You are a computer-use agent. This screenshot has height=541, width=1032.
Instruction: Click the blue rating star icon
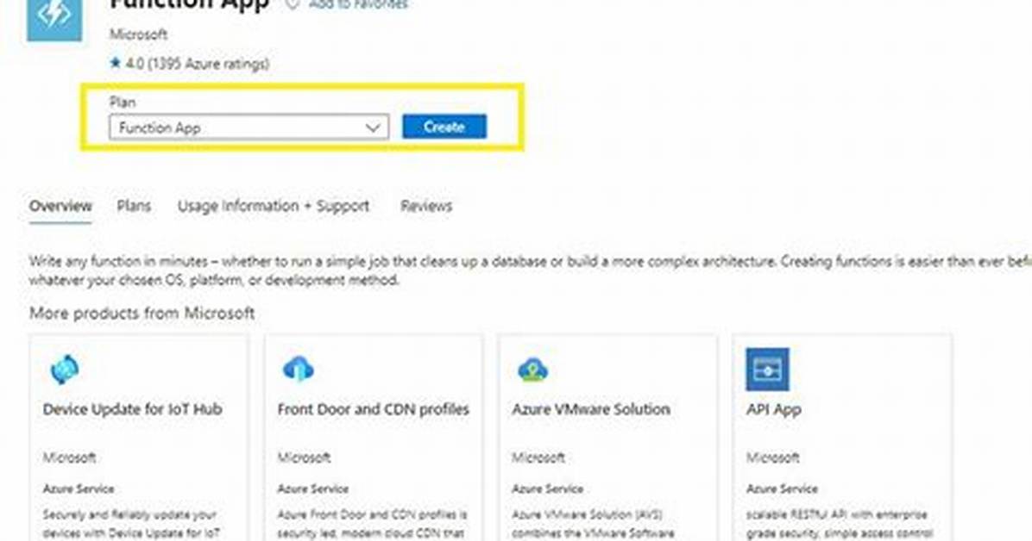click(116, 63)
